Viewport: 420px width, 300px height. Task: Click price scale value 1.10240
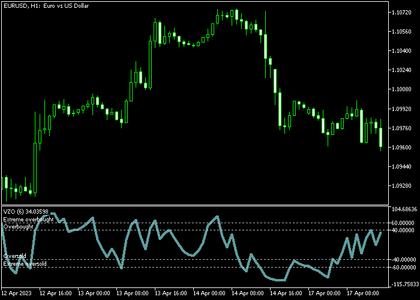point(401,70)
